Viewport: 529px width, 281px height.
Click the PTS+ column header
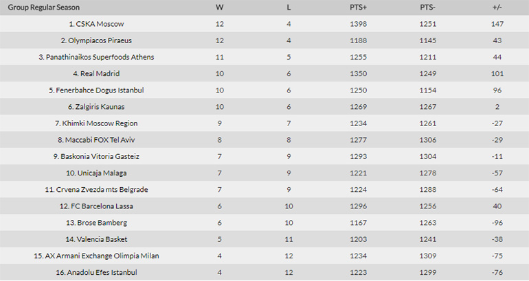(358, 7)
